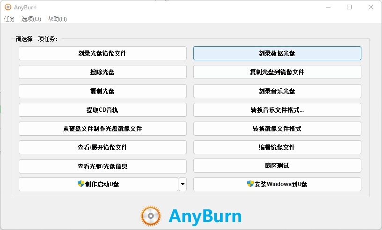
Task: Launch the 复制光盘 task
Action: 103,91
